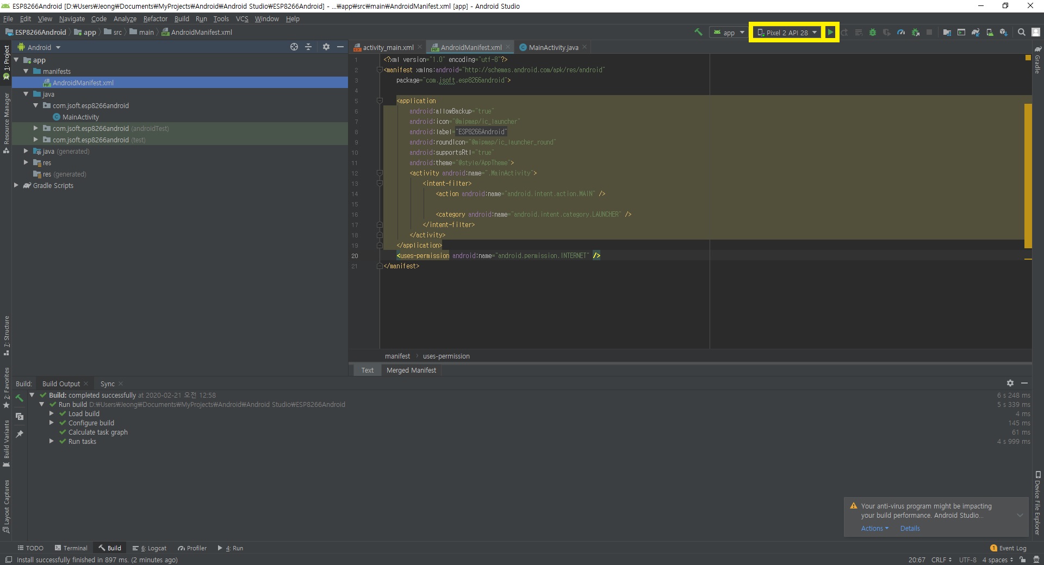
Task: Open the Profiler tool window button
Action: [x=192, y=548]
